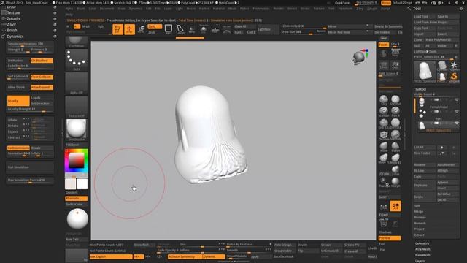Toggle visibility eye of FemaleHead subtool
The width and height of the screenshot is (467, 263).
click(x=457, y=99)
